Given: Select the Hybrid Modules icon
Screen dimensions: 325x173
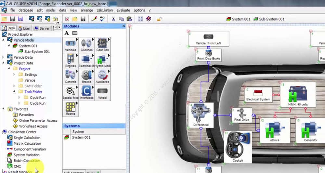Looking at the screenshot, I should click(102, 61).
